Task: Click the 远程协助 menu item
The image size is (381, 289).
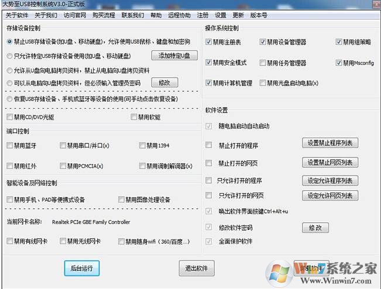Action: pos(179,15)
